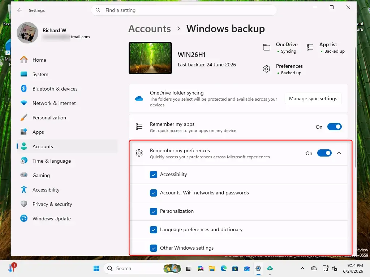
Task: Click the network icon in system tray
Action: click(325, 268)
